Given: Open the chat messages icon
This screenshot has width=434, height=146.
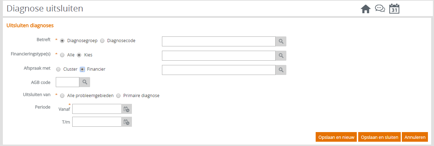Looking at the screenshot, I should (x=380, y=8).
